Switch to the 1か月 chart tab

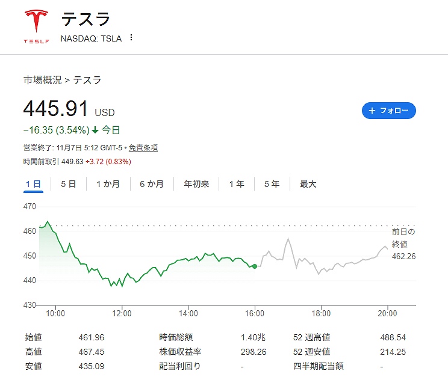click(x=108, y=184)
